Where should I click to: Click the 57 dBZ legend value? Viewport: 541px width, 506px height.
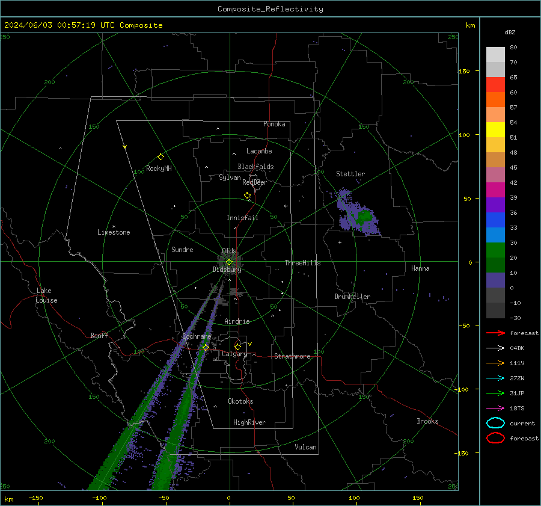tap(513, 108)
